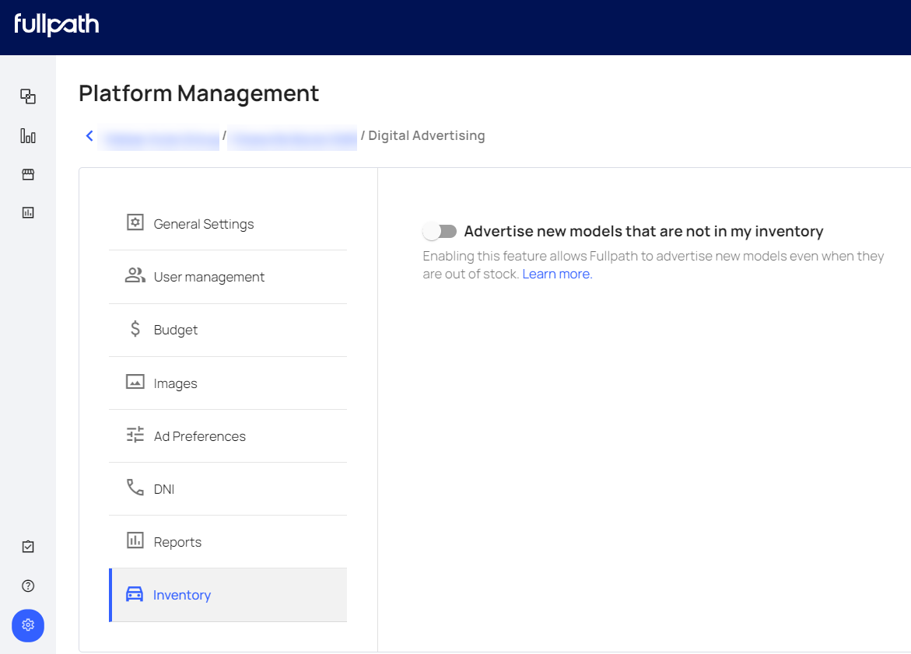Select Reports in the settings menu
Viewport: 911px width, 654px height.
[177, 542]
